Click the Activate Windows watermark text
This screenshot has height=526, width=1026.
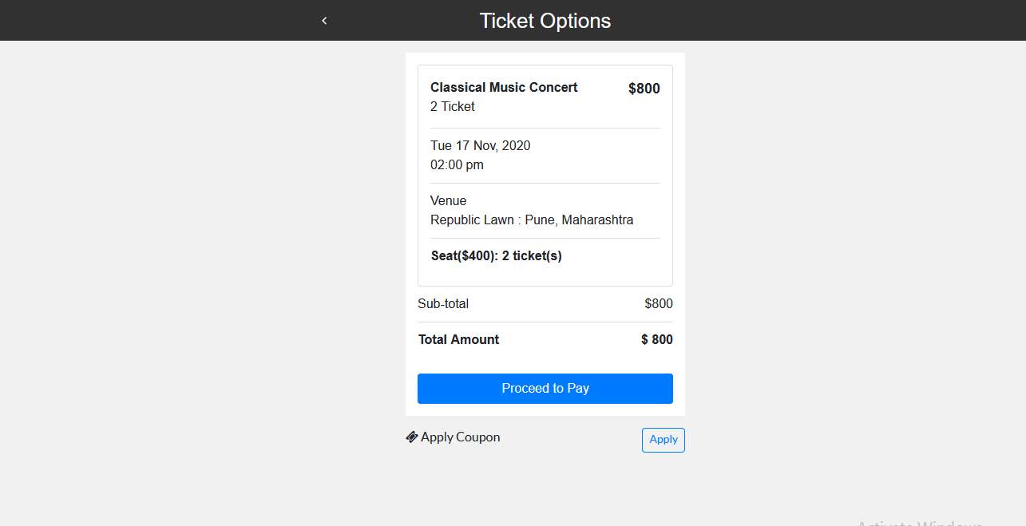pos(920,523)
